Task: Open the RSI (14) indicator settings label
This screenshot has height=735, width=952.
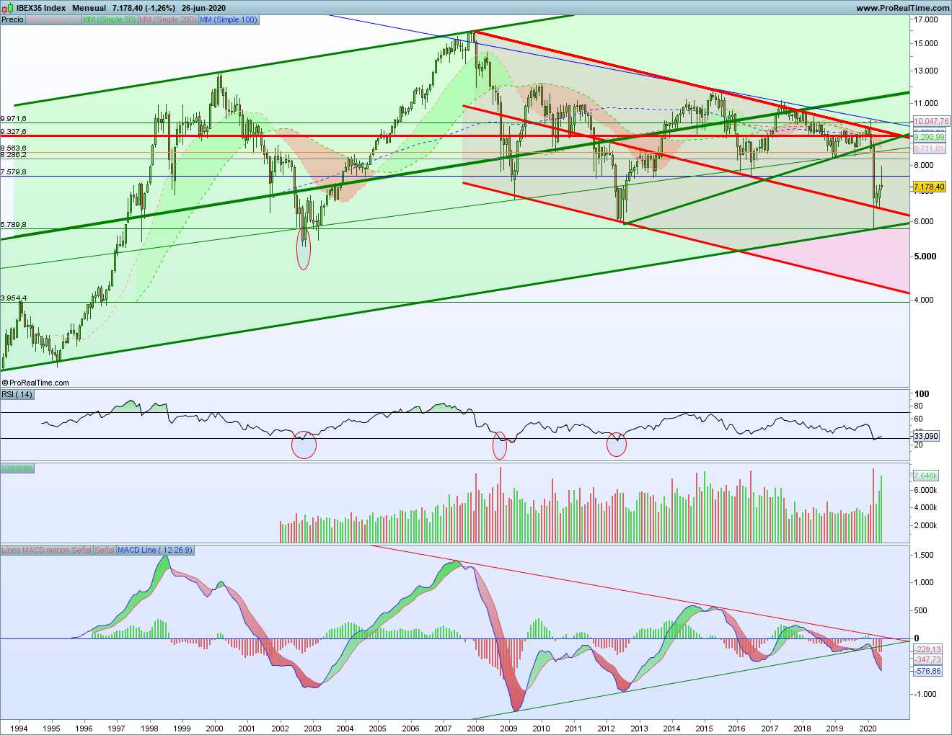Action: coord(17,394)
